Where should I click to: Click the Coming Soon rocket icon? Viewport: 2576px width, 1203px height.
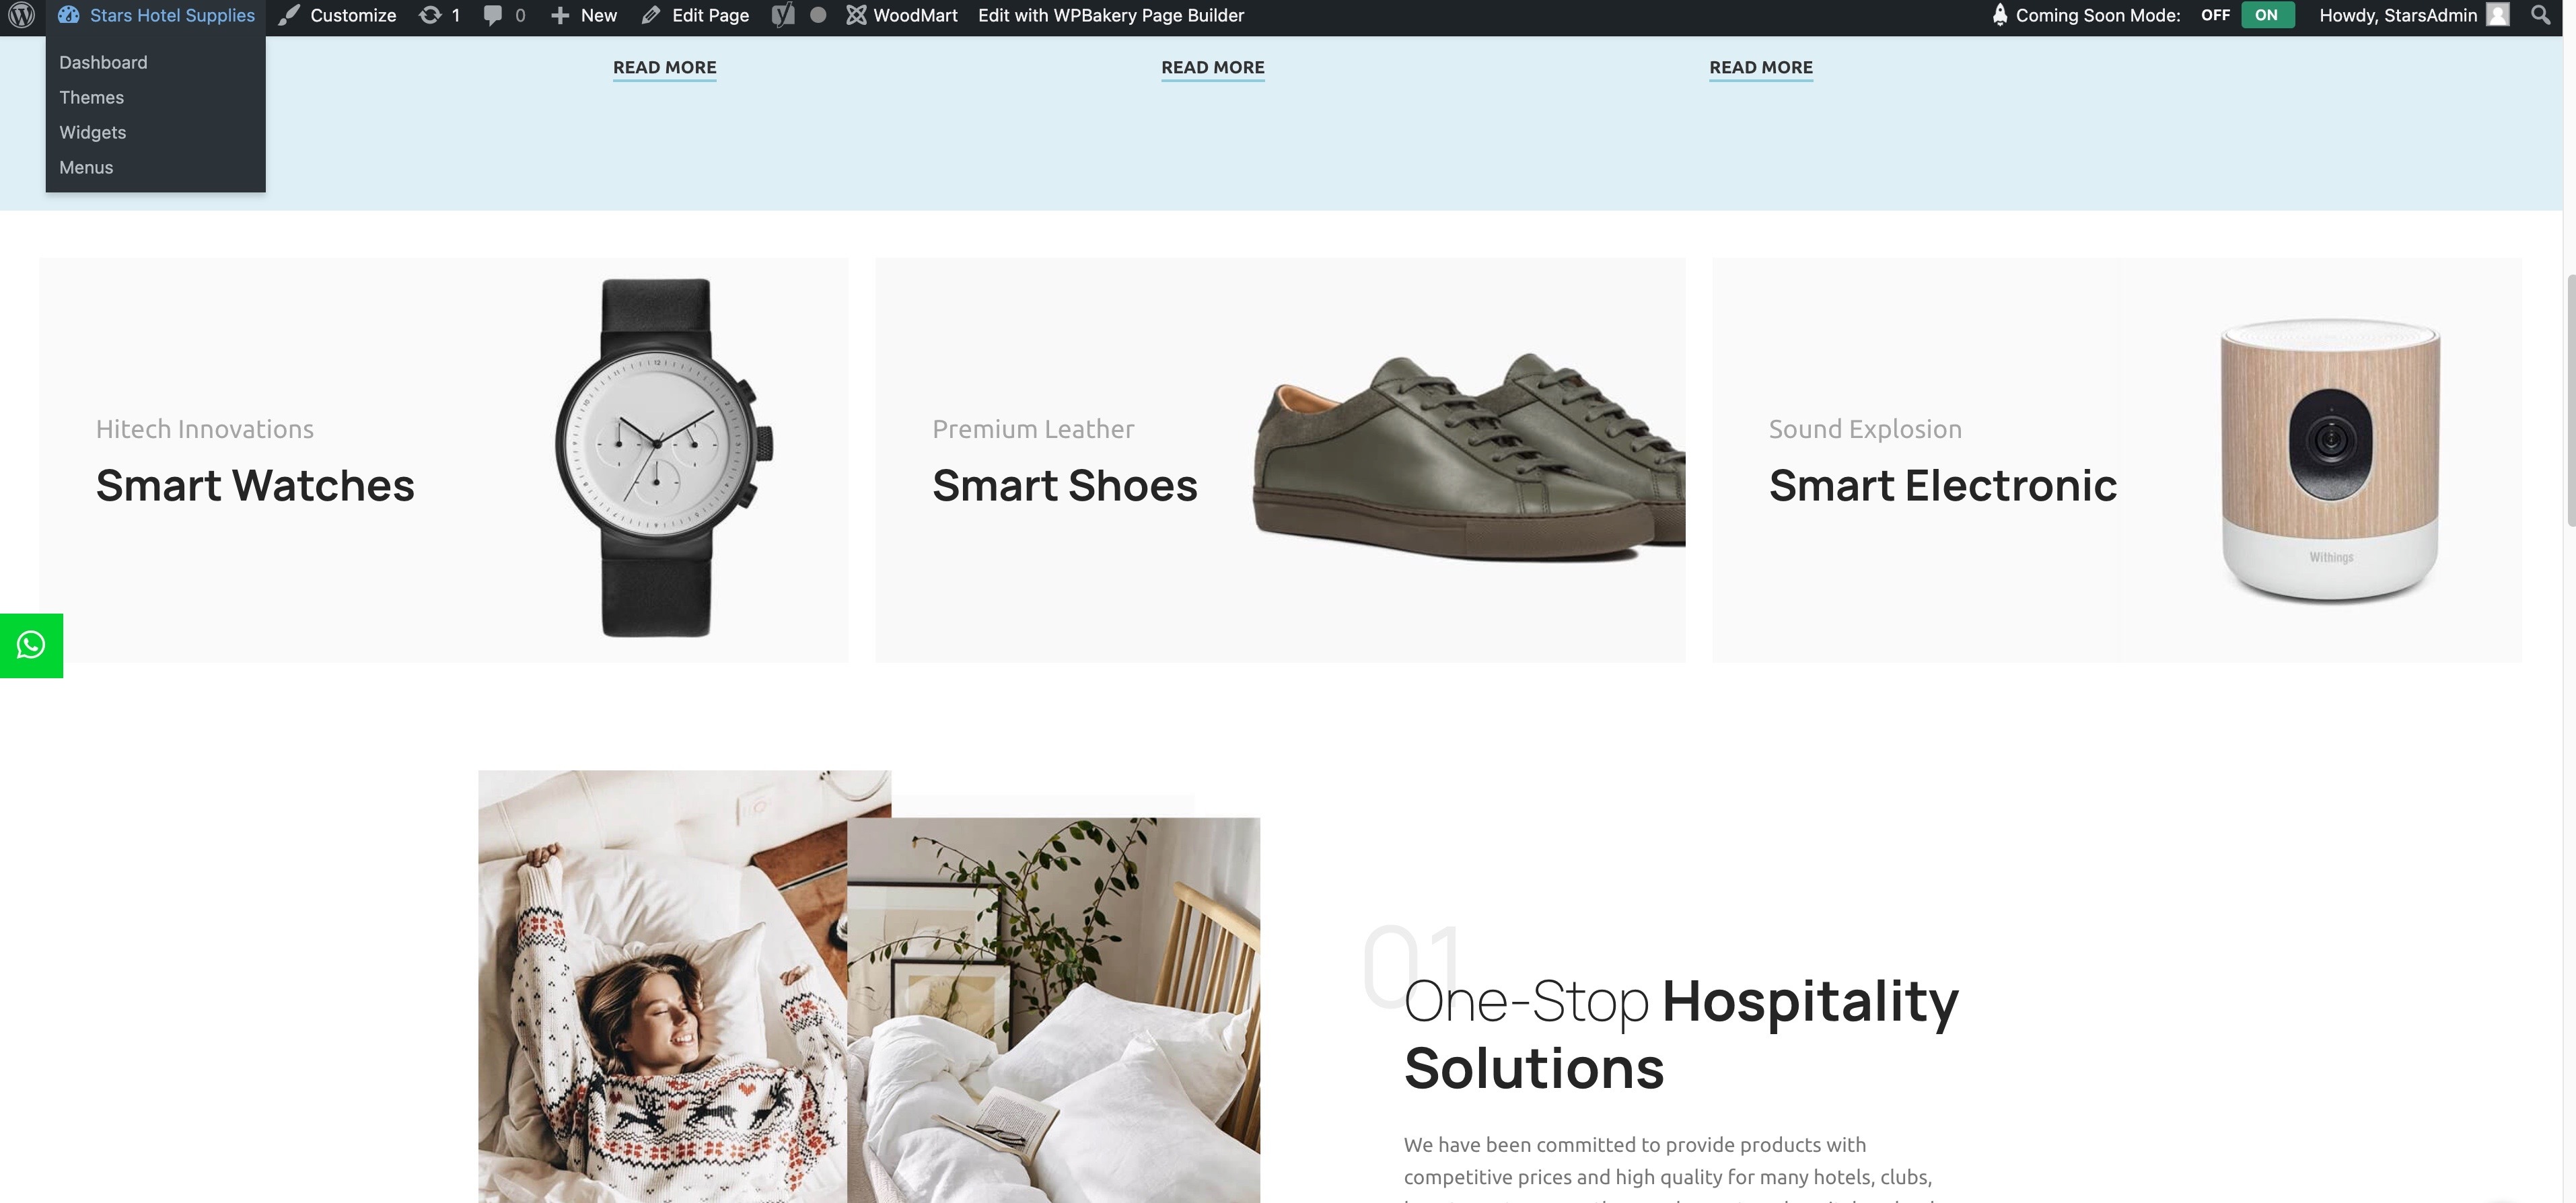[1999, 15]
